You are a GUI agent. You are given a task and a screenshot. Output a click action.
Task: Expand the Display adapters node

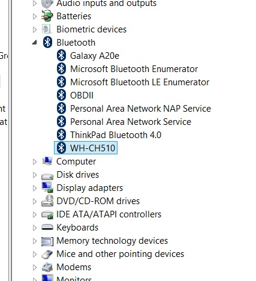[x=35, y=188]
